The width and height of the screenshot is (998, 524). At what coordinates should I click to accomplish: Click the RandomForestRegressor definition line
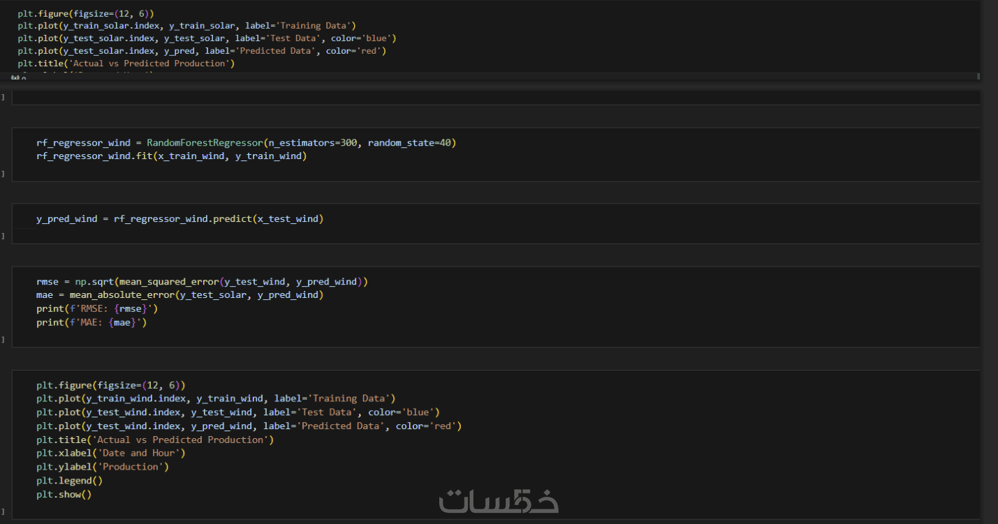pyautogui.click(x=246, y=143)
